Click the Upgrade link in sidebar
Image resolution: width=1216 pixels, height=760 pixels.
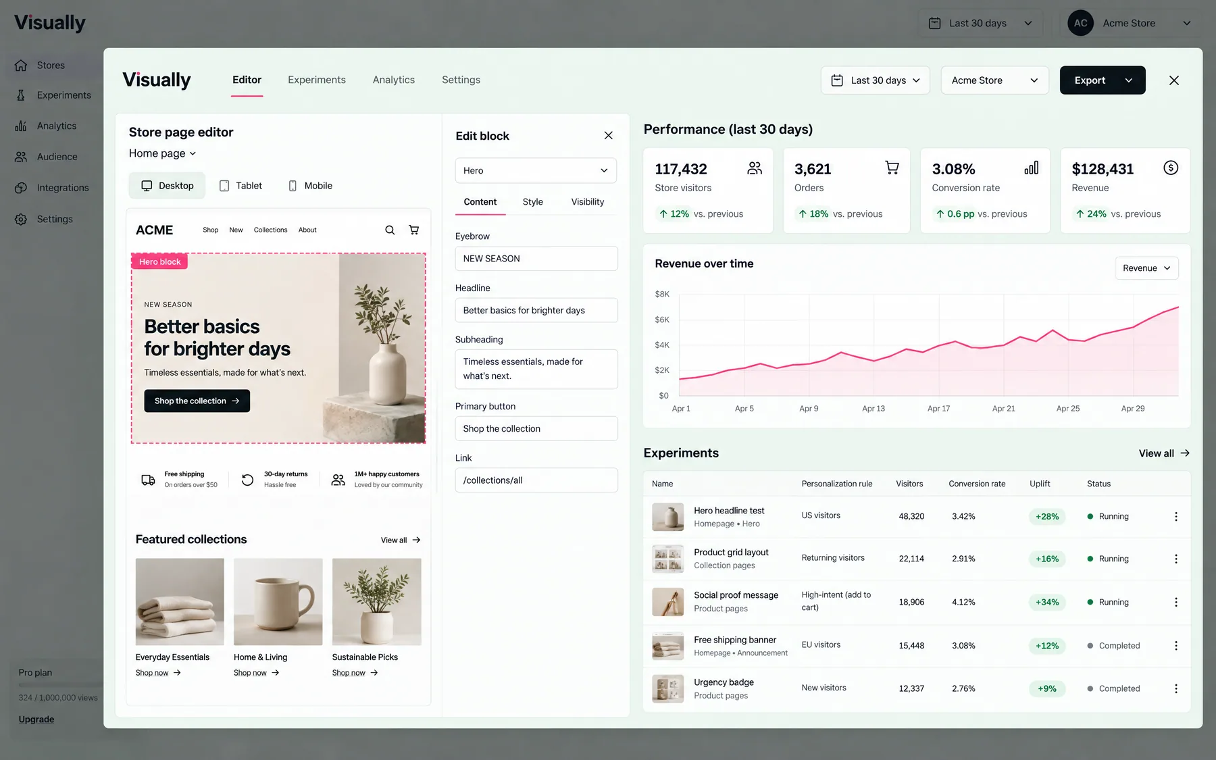point(36,719)
